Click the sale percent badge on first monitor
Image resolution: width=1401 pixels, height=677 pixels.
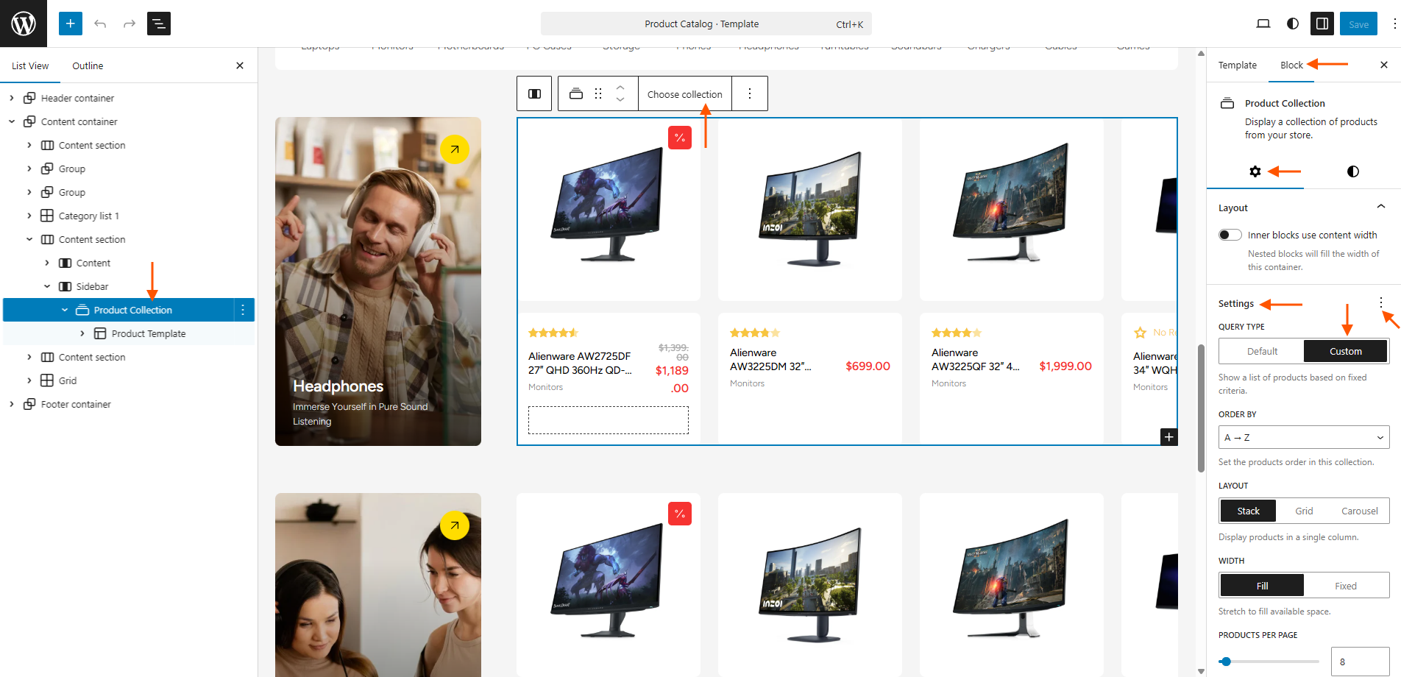point(680,138)
